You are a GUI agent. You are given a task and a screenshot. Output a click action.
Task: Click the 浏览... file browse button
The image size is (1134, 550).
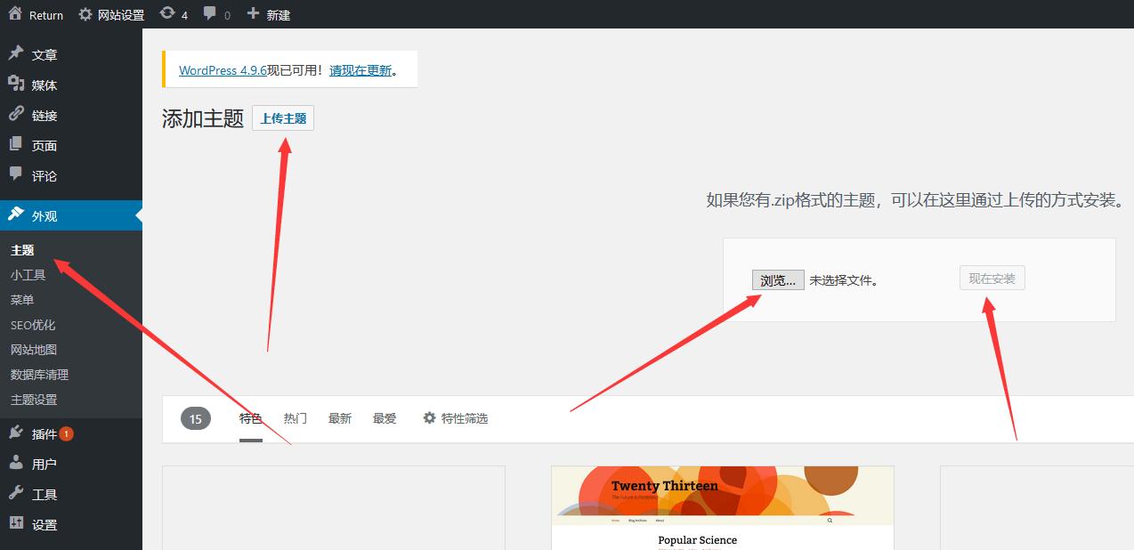pyautogui.click(x=778, y=279)
